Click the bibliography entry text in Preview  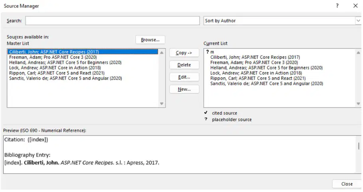click(x=82, y=163)
